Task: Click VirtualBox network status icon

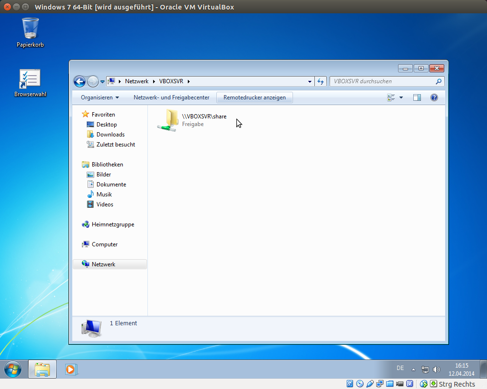Action: [x=380, y=384]
